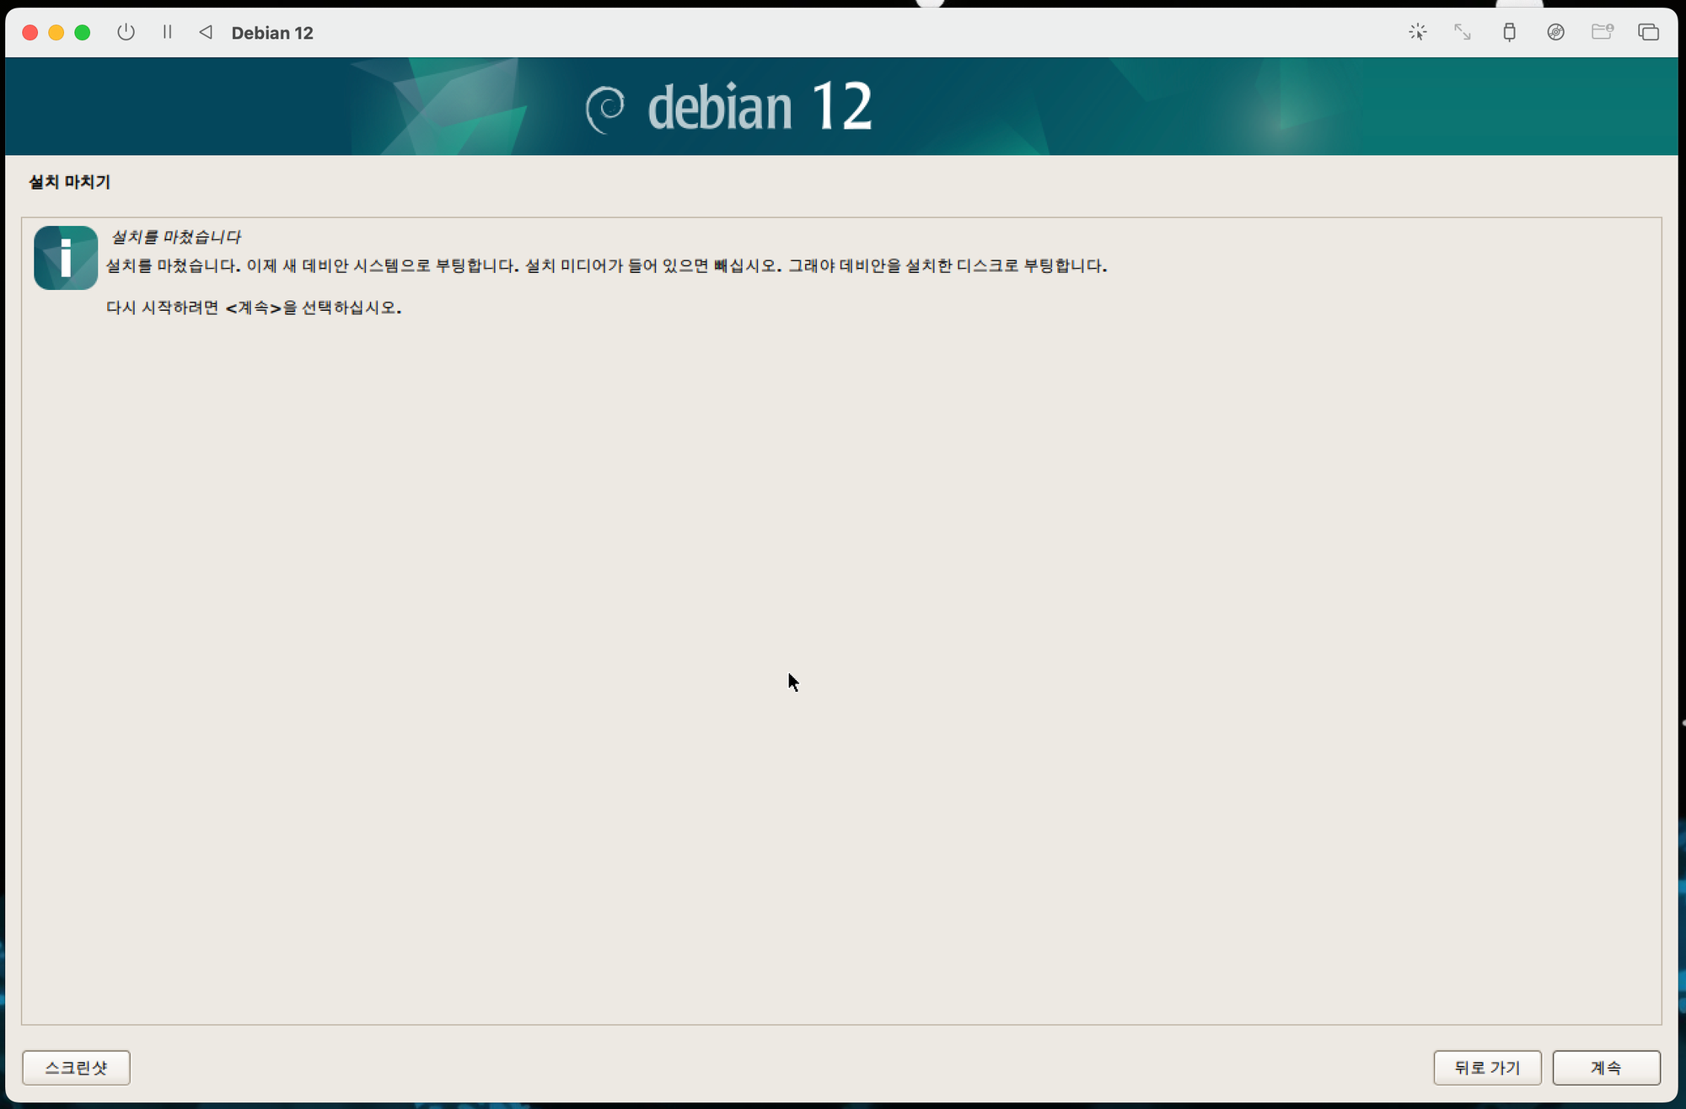Click the italic 설치를 마쳤습니다 title
The image size is (1686, 1109).
(175, 237)
